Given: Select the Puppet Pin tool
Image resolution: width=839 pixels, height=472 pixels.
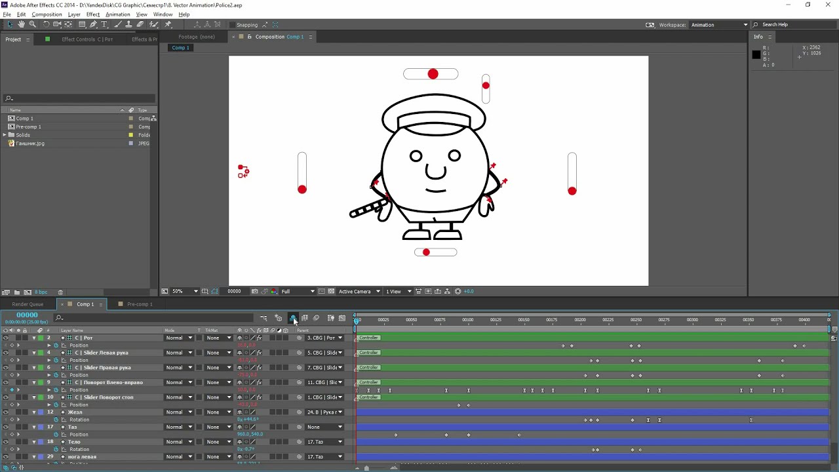Looking at the screenshot, I should pyautogui.click(x=168, y=24).
